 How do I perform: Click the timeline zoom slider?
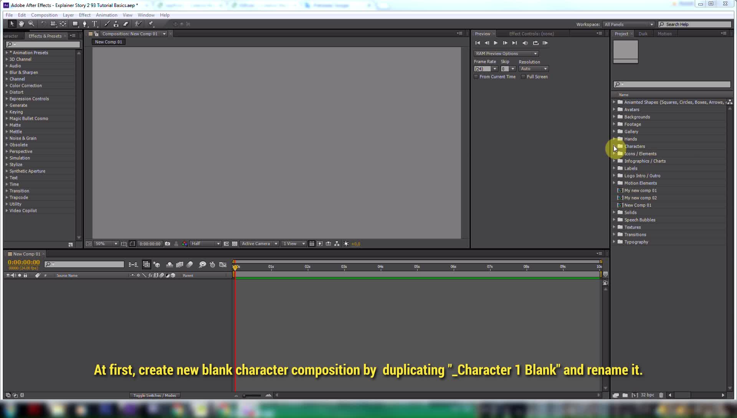pos(252,395)
